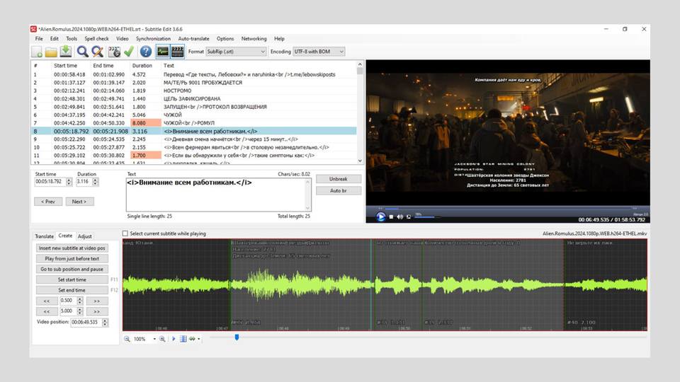Click the subtitle list vertical scrollbar down arrow
The image size is (680, 382).
pyautogui.click(x=360, y=161)
